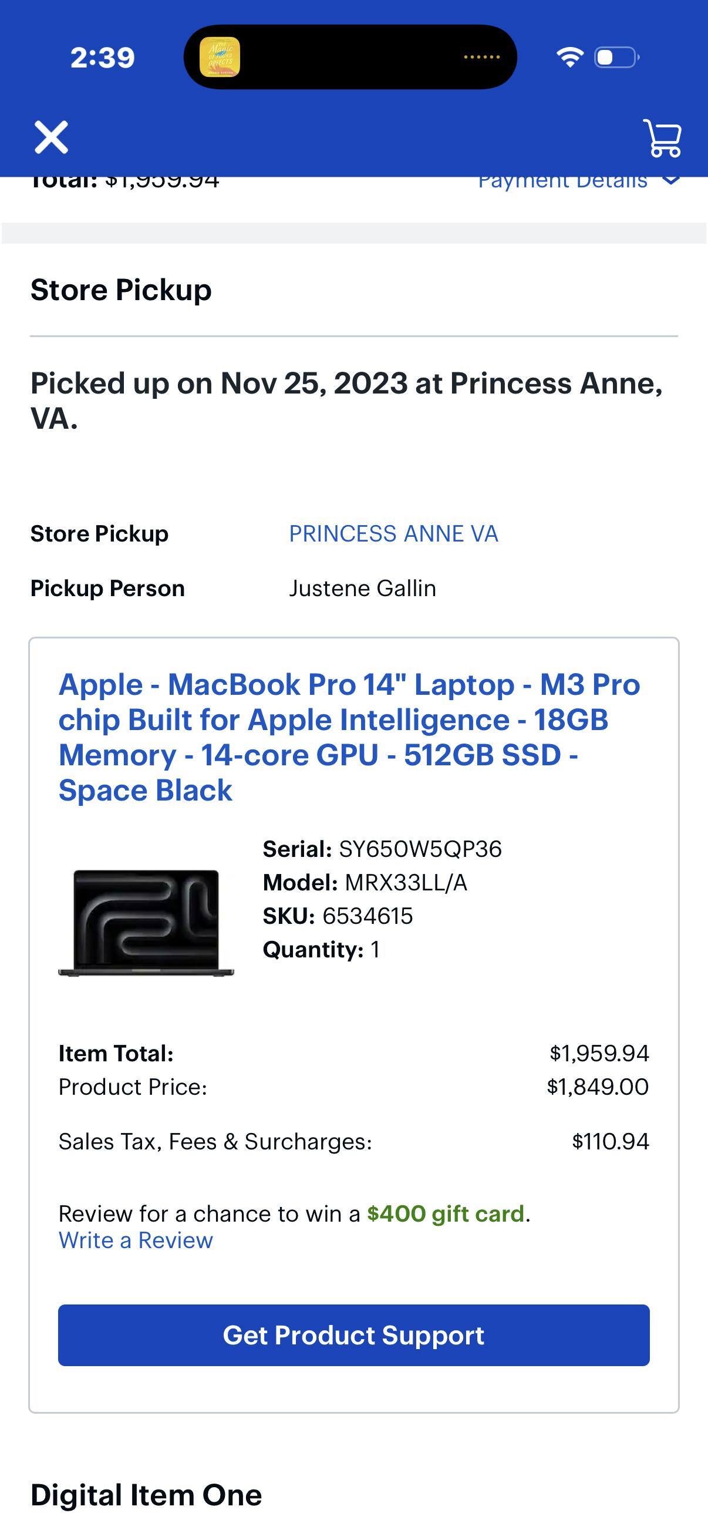Screen dimensions: 708x1540
Task: Tap the Sales Tax amount
Action: click(610, 1141)
